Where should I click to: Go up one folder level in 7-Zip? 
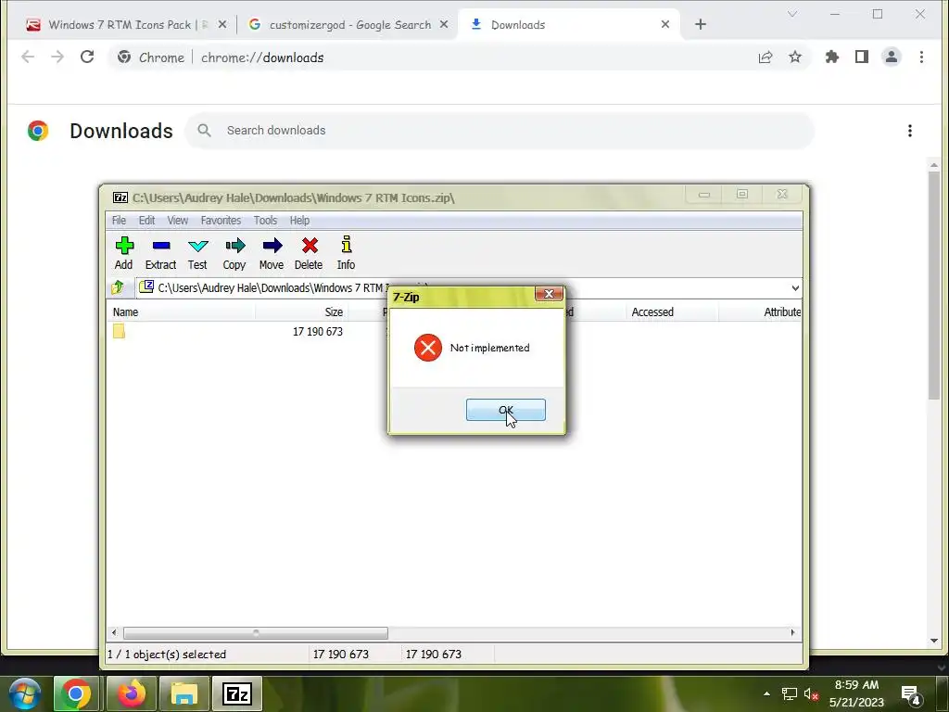point(118,287)
